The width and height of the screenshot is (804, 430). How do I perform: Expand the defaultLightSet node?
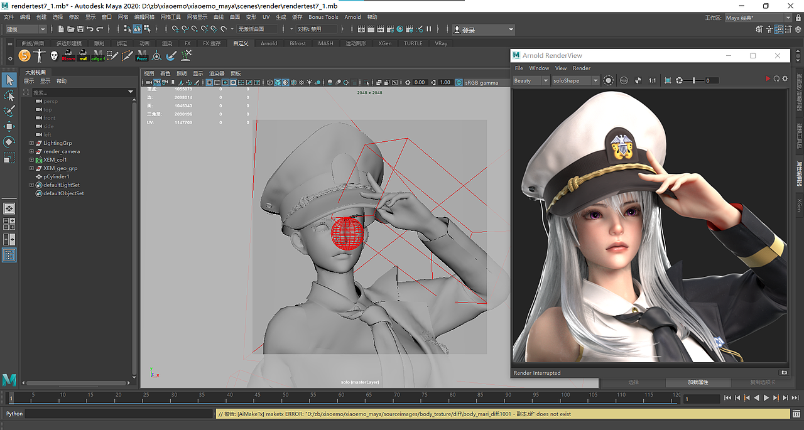[x=31, y=185]
